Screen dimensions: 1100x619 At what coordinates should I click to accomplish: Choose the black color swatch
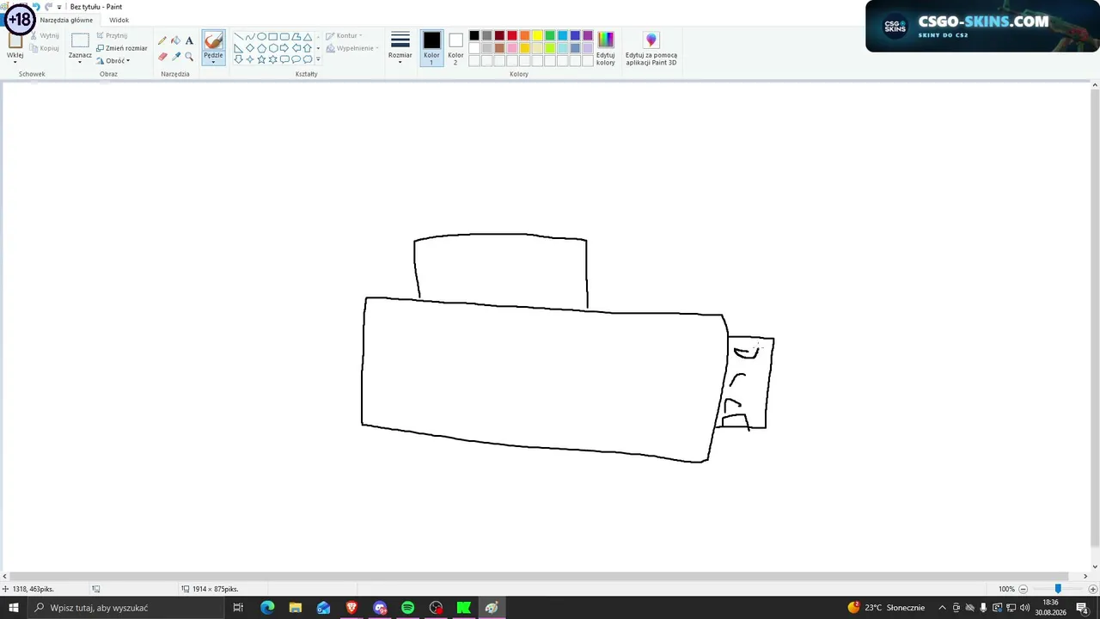pos(474,36)
